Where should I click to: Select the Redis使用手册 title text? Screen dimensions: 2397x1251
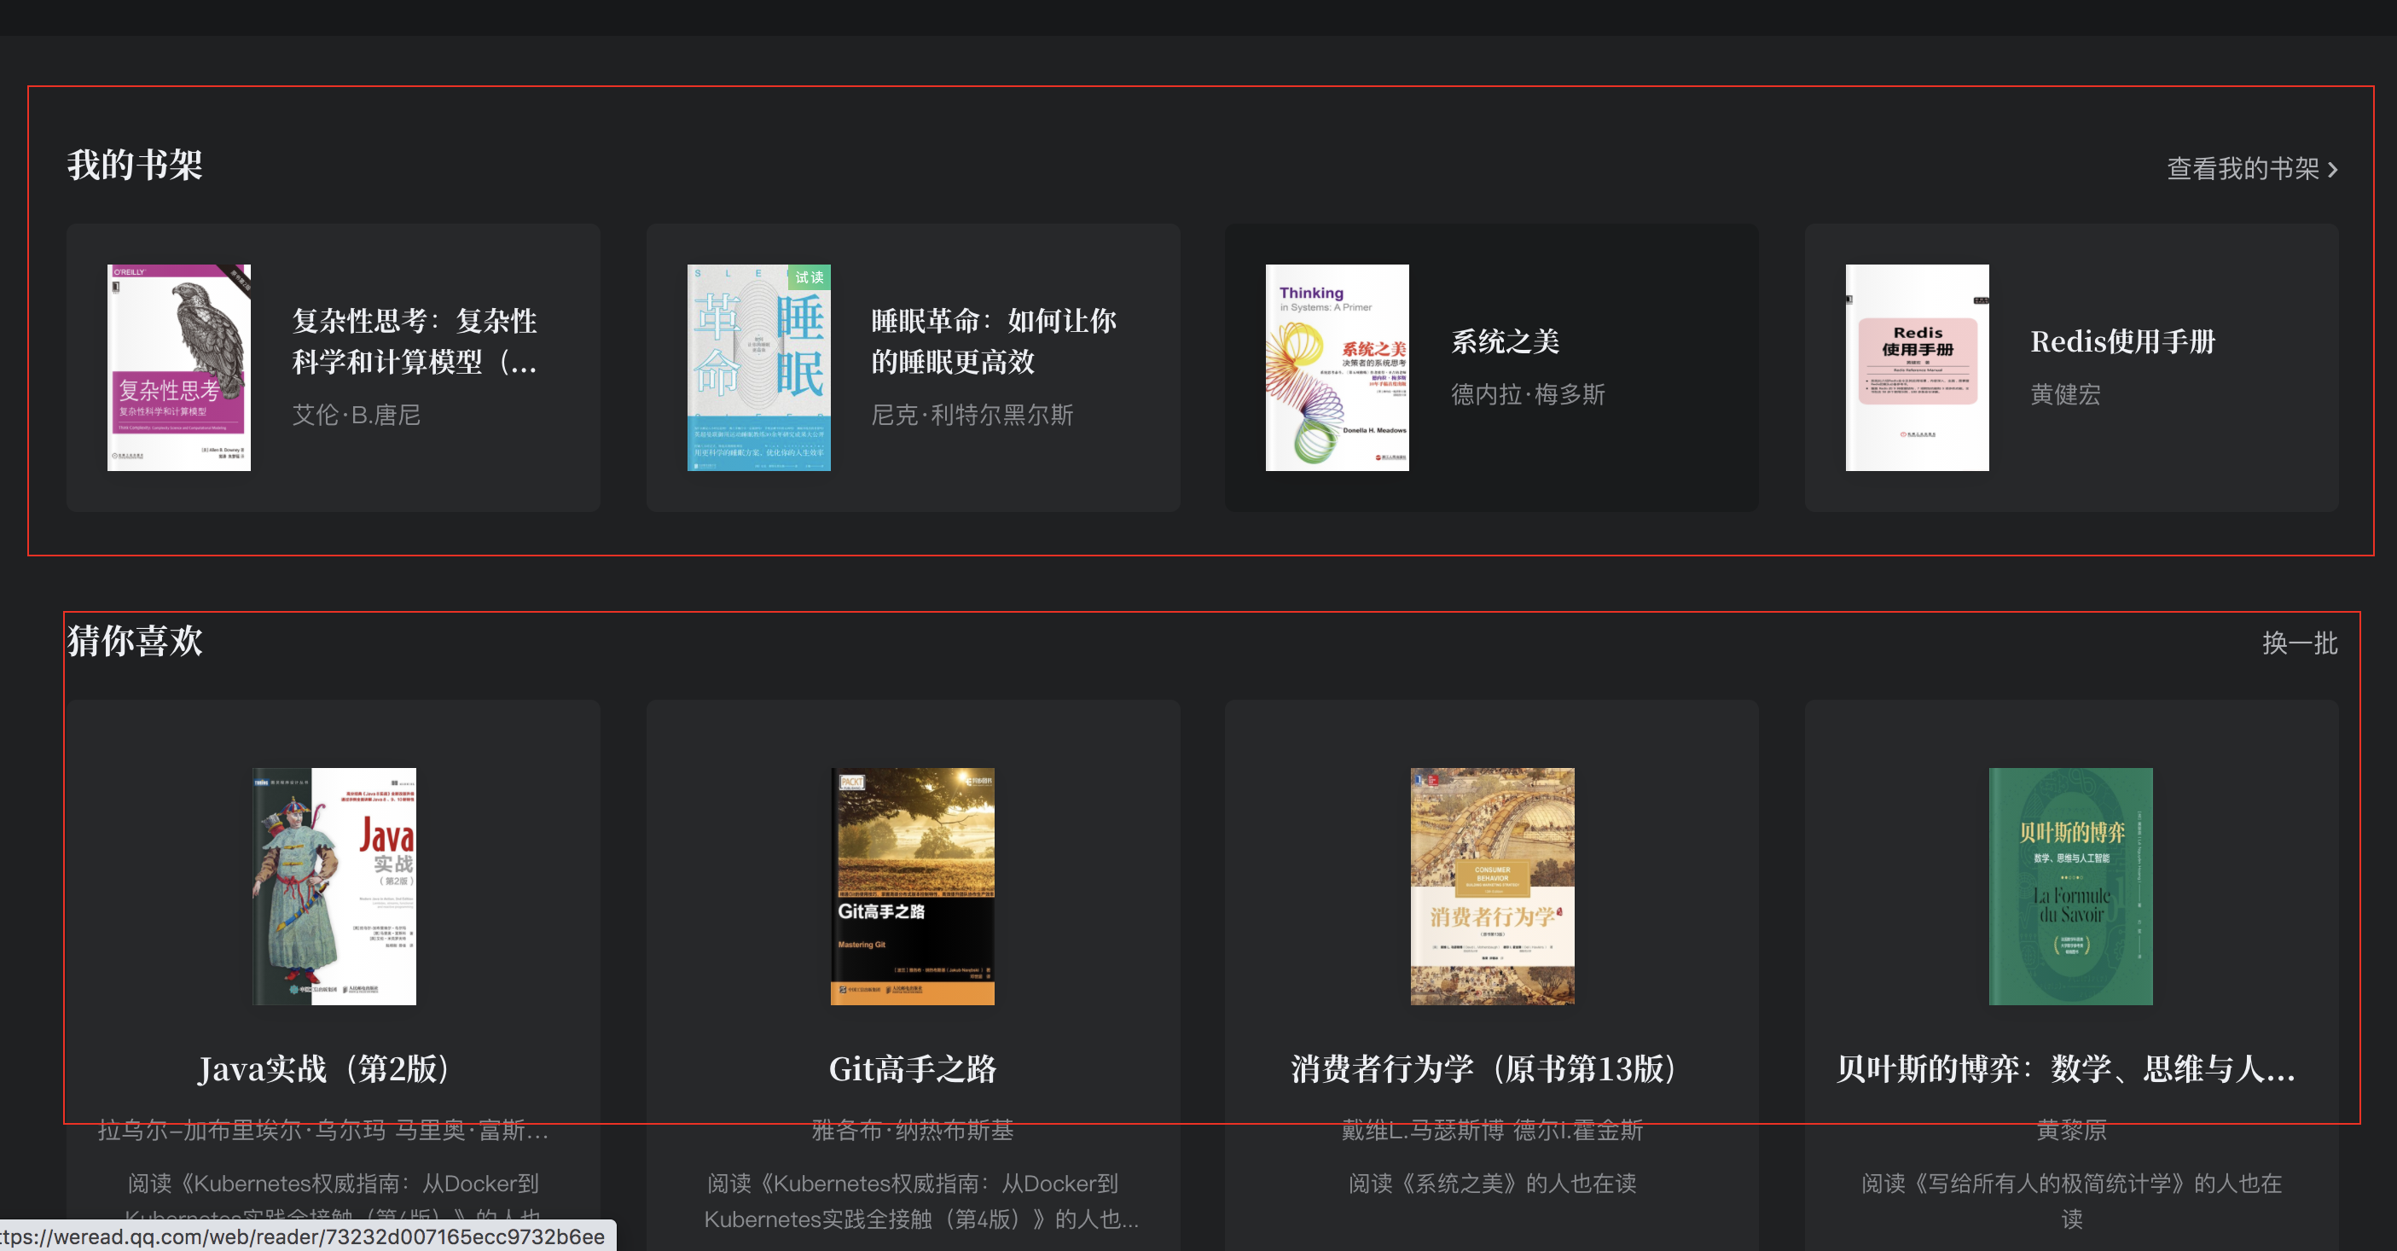pyautogui.click(x=2122, y=341)
